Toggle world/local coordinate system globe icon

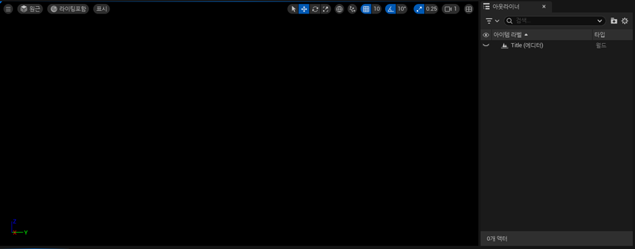tap(339, 9)
